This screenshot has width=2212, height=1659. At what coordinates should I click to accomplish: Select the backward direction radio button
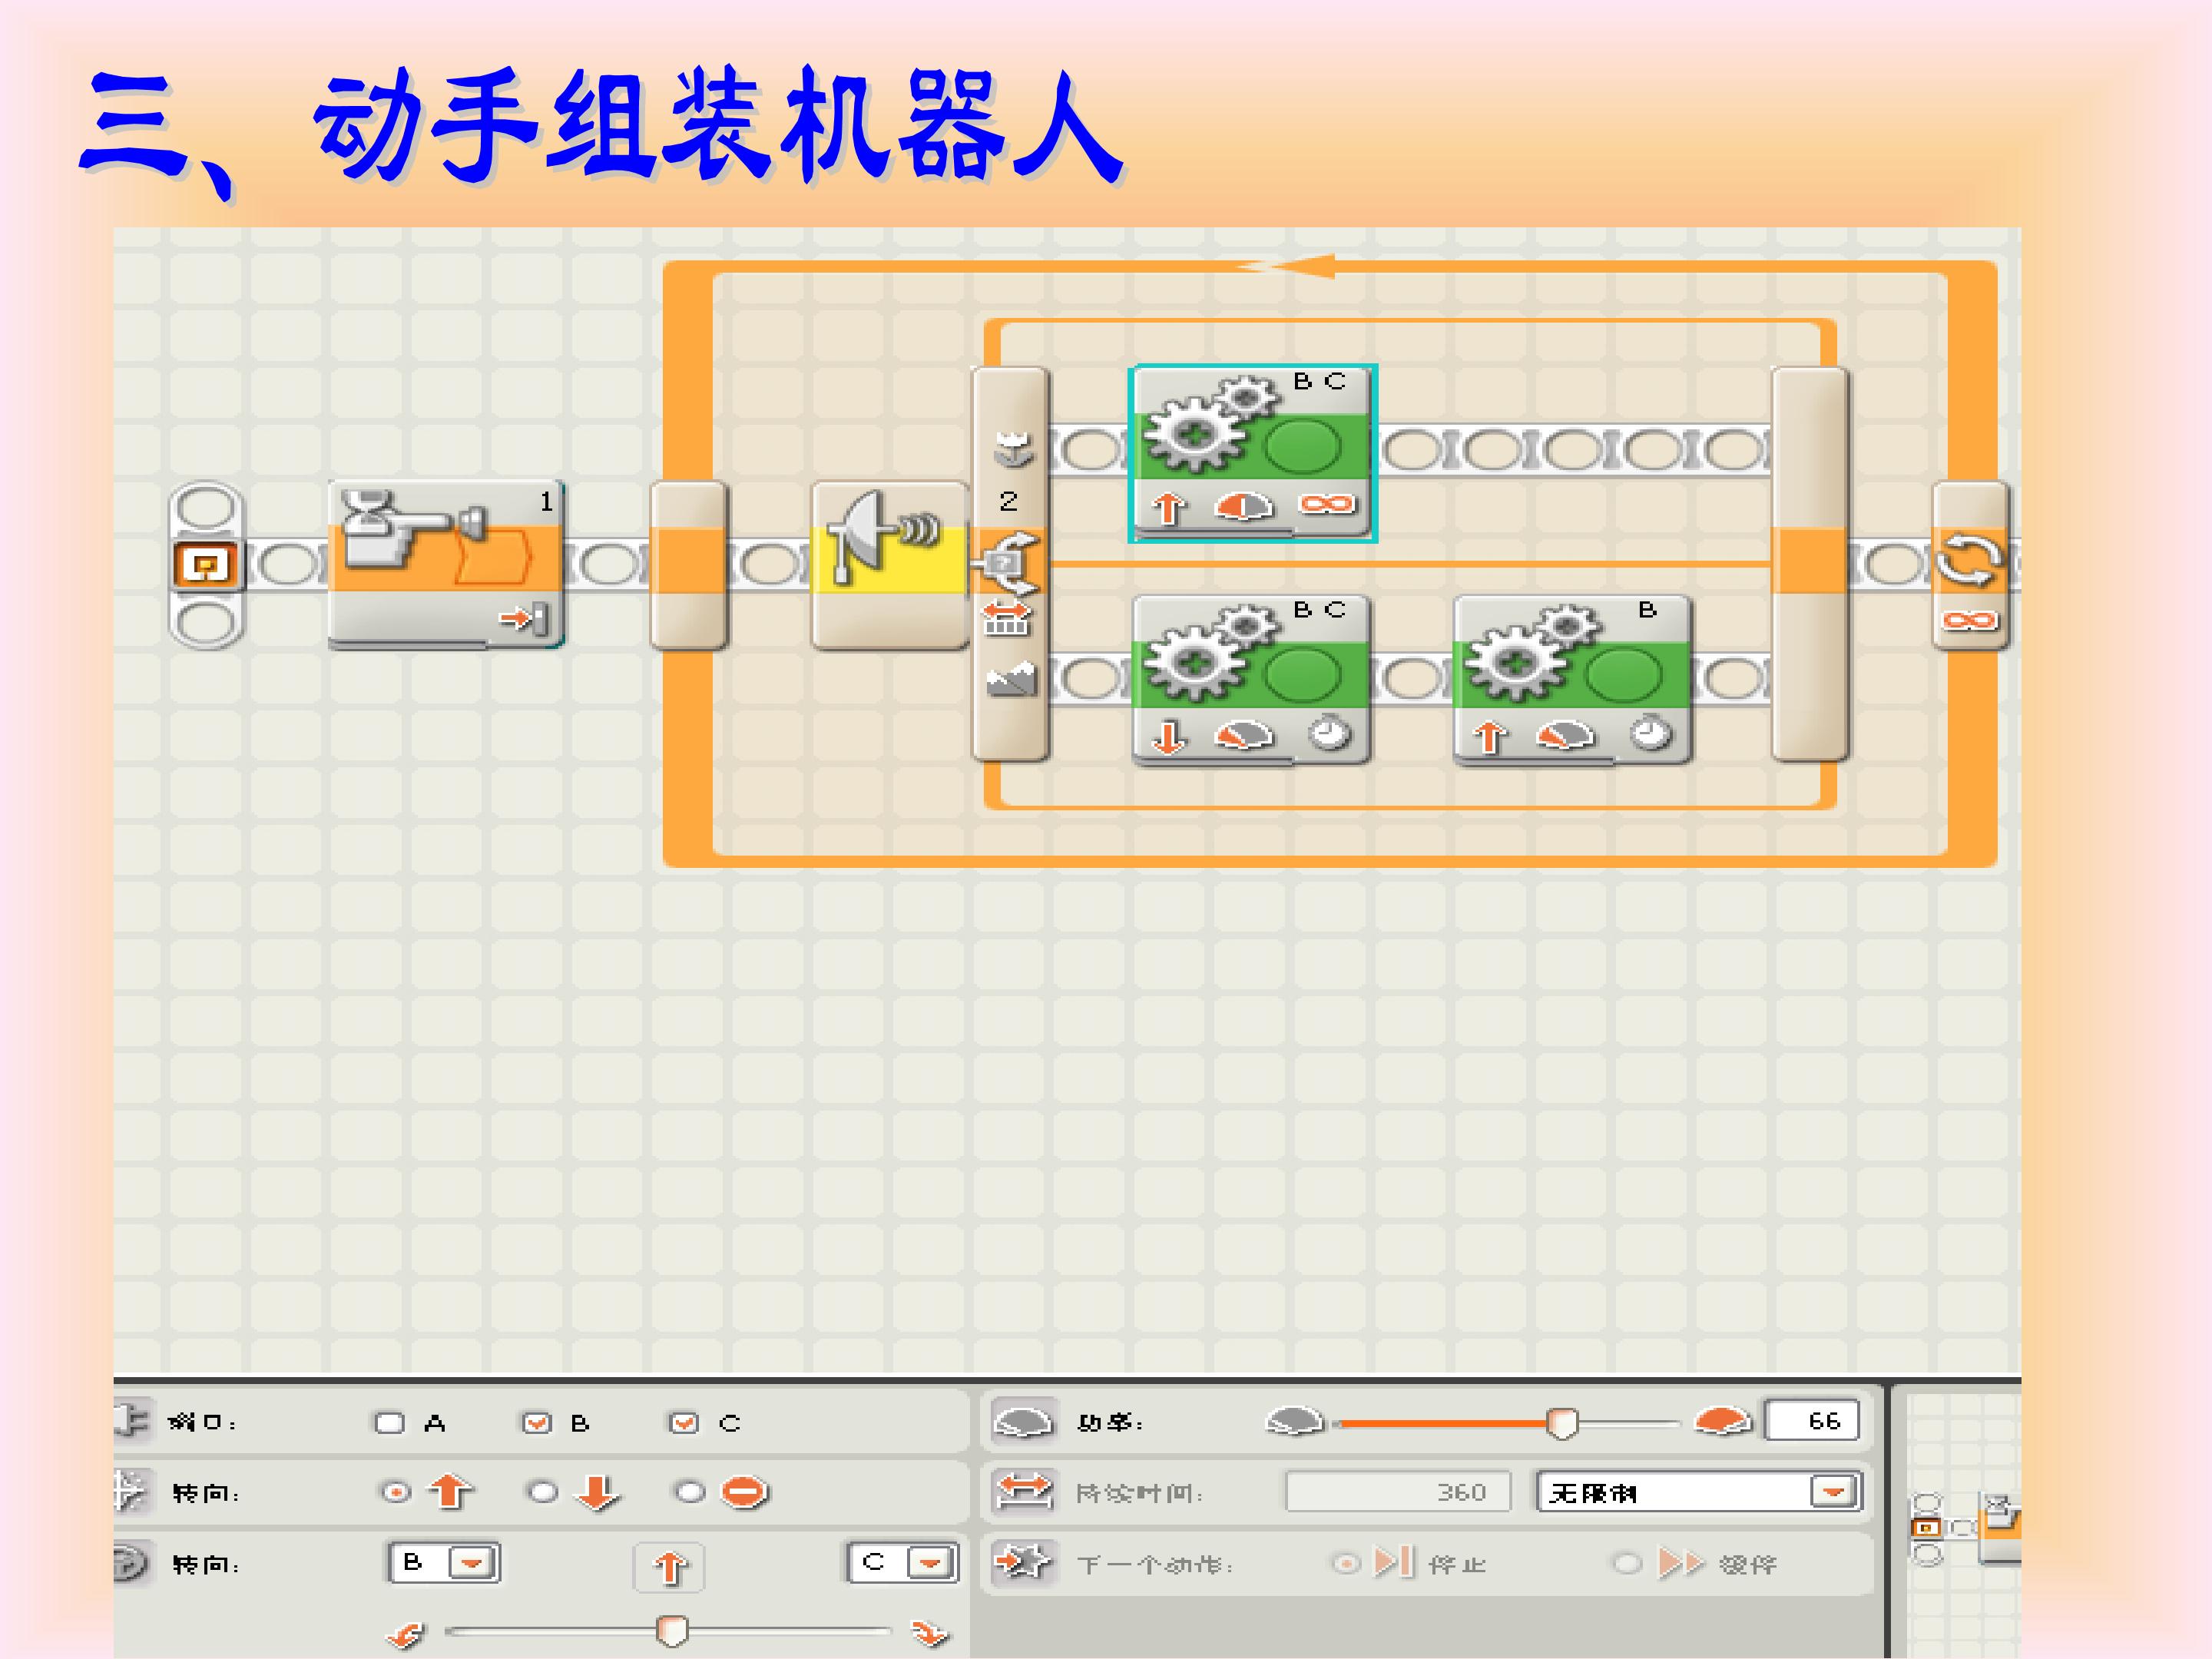click(543, 1493)
